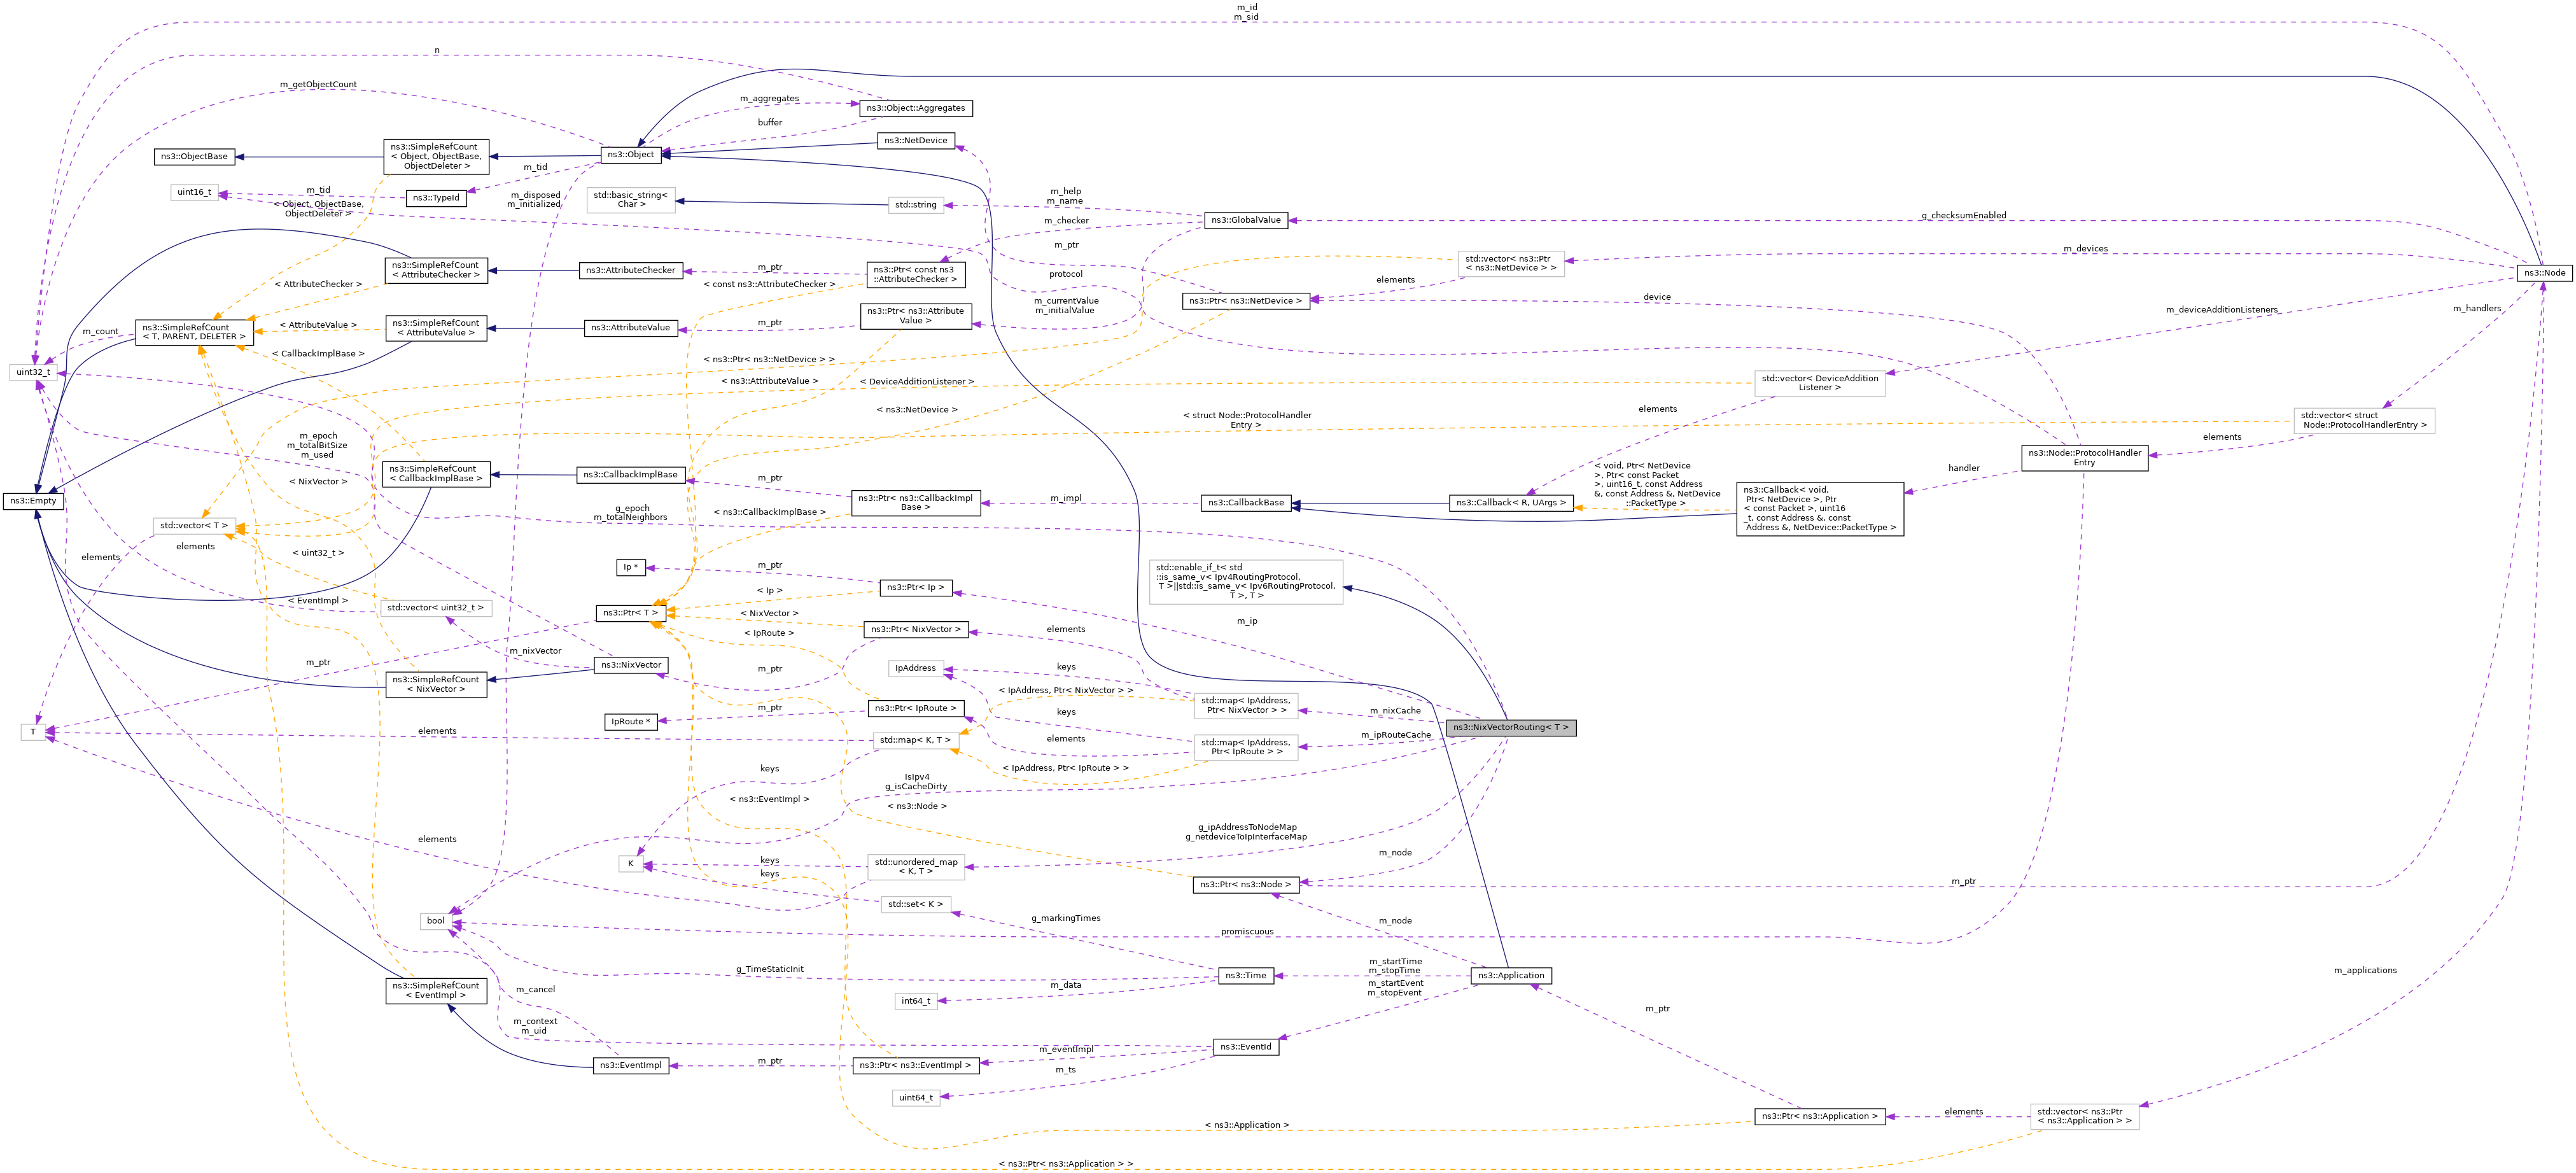This screenshot has width=2576, height=1173.
Task: Open the ns3::Callback< R, UArgs > node
Action: coord(1510,502)
